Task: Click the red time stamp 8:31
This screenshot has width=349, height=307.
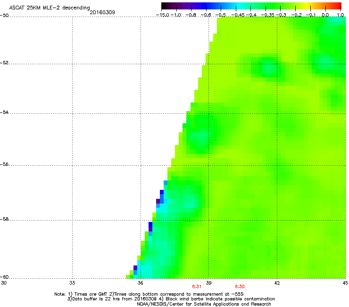Action: point(197,287)
